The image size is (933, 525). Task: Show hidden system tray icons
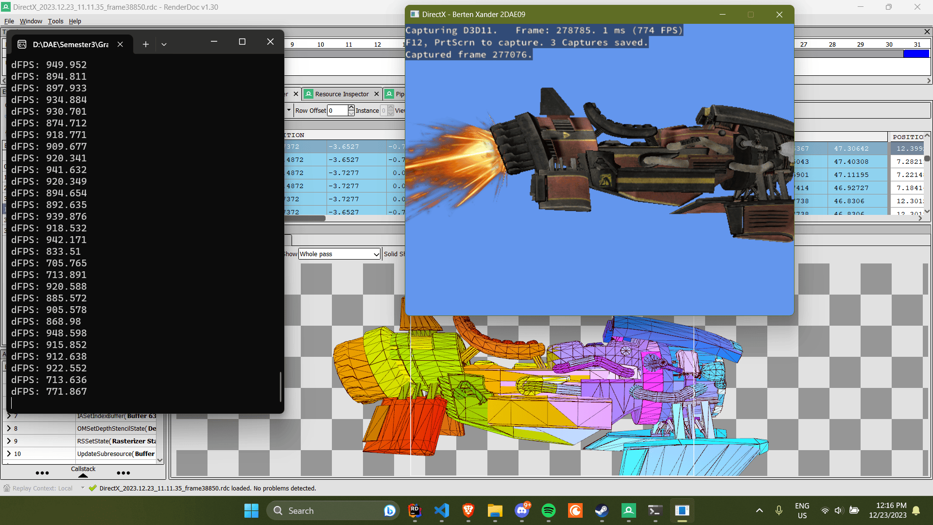[760, 510]
